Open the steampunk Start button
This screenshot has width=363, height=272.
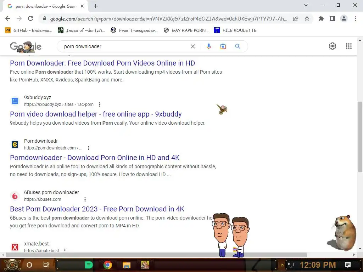12,265
